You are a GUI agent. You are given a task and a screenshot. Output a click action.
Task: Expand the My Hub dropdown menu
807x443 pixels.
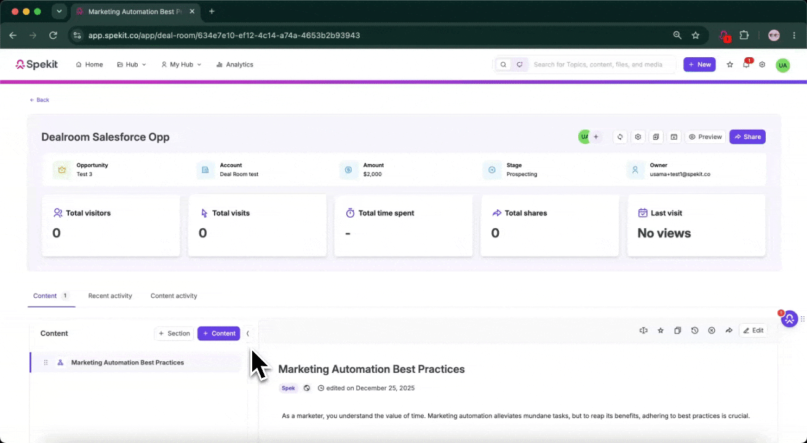click(181, 65)
